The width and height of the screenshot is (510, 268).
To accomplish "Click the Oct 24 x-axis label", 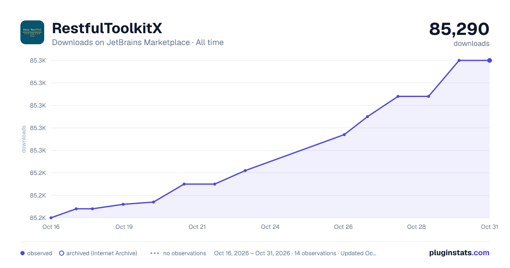I will 270,227.
